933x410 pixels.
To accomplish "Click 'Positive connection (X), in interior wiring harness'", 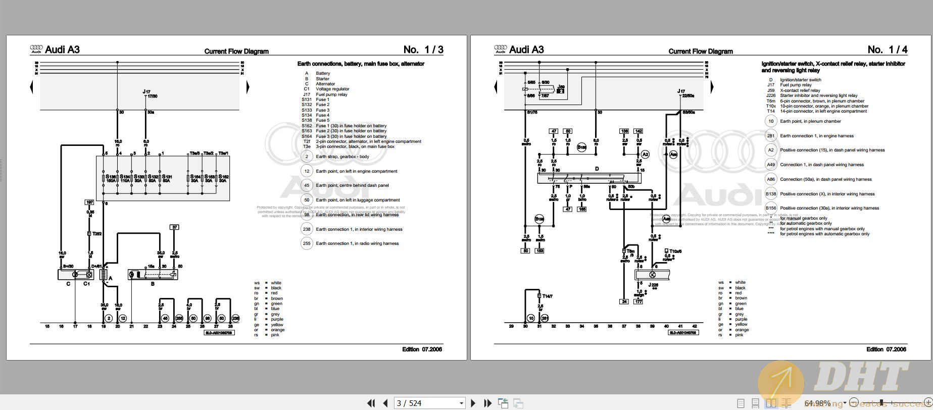I will 827,194.
